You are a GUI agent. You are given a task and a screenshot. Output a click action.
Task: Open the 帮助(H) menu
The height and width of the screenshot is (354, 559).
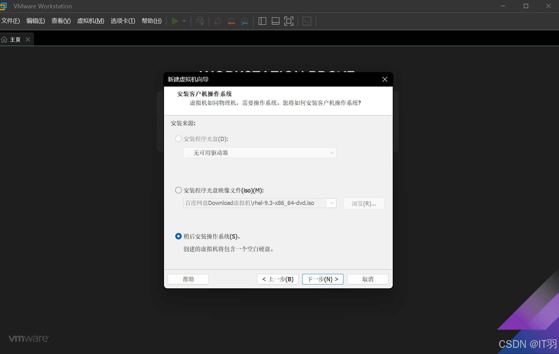[x=152, y=21]
